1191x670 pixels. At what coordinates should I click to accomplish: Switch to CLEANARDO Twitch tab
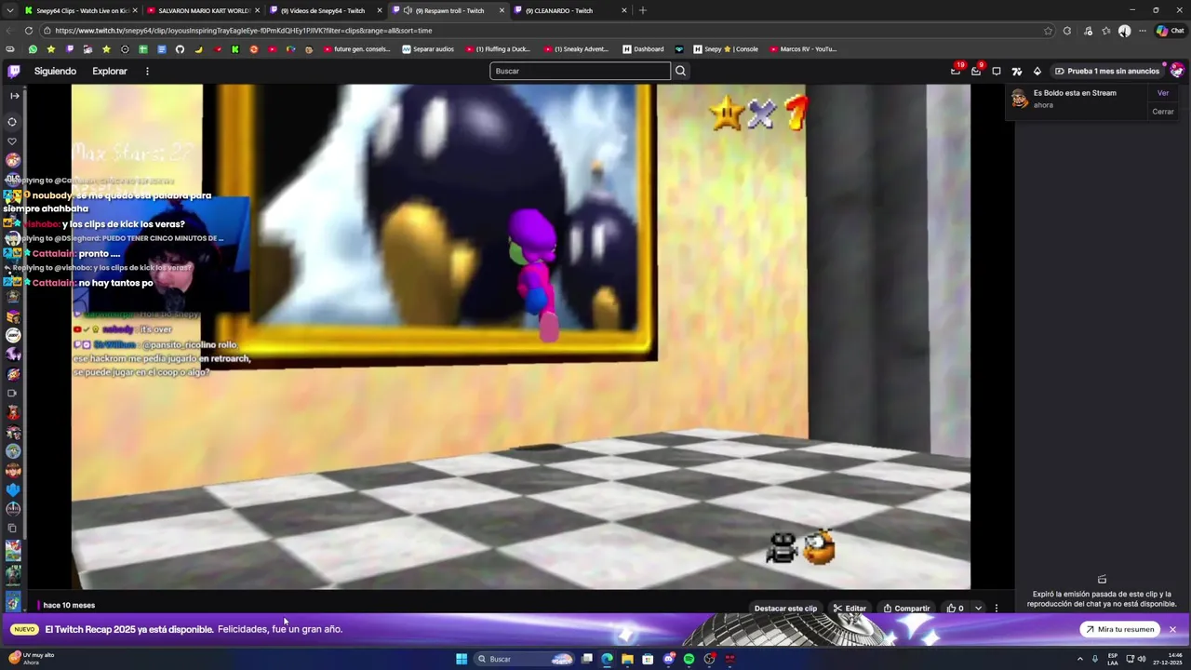(569, 10)
